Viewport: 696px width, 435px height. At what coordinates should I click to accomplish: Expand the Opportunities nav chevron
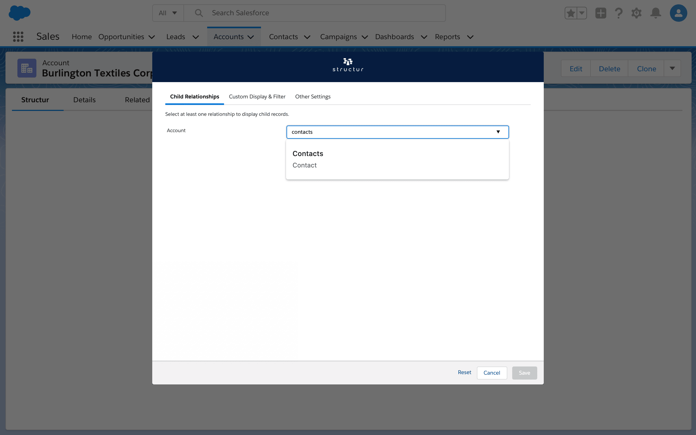(151, 37)
